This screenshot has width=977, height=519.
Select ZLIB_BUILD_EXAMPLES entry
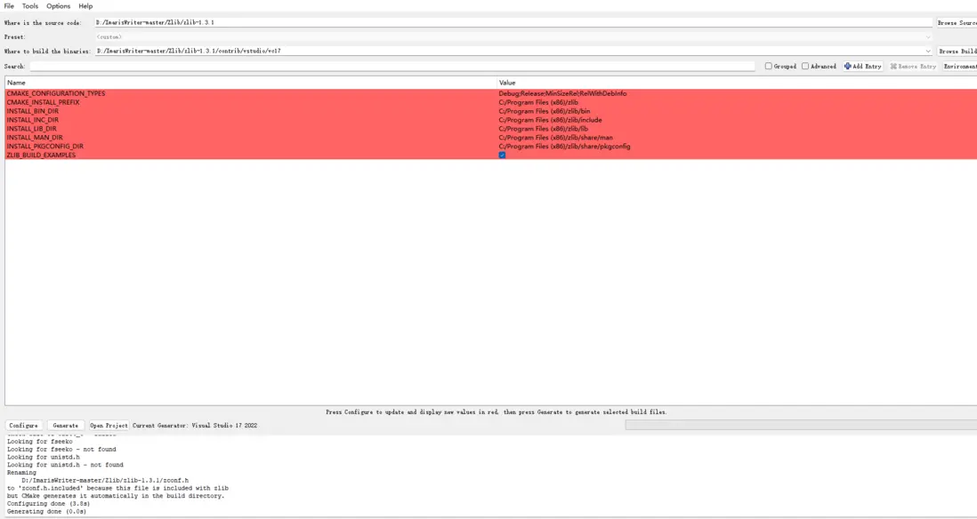(41, 155)
